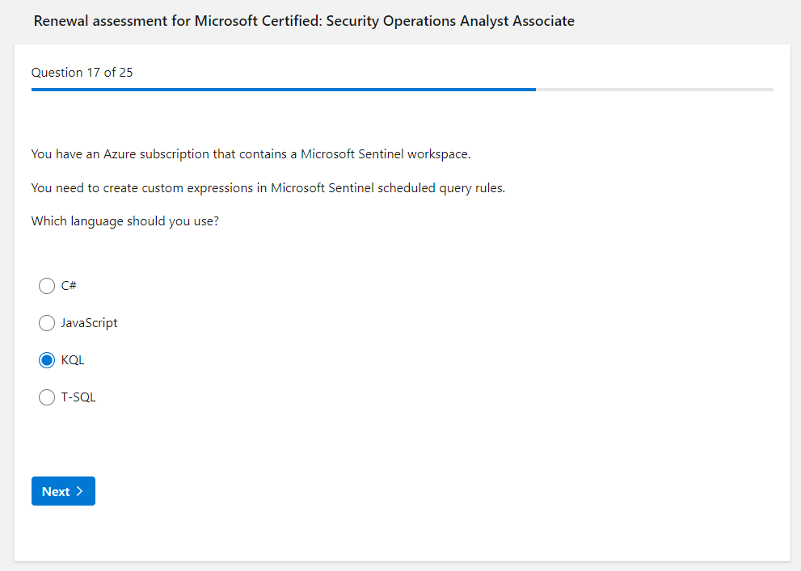Click the selected KQL radio button

tap(47, 360)
